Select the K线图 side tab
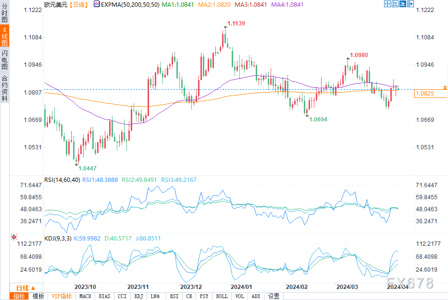The image size is (448, 300). 5,36
